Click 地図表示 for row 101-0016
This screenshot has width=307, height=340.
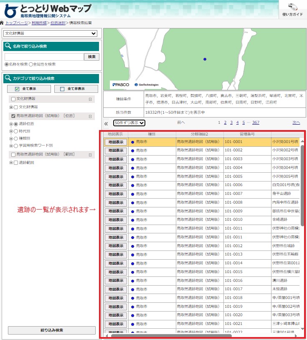(116, 281)
